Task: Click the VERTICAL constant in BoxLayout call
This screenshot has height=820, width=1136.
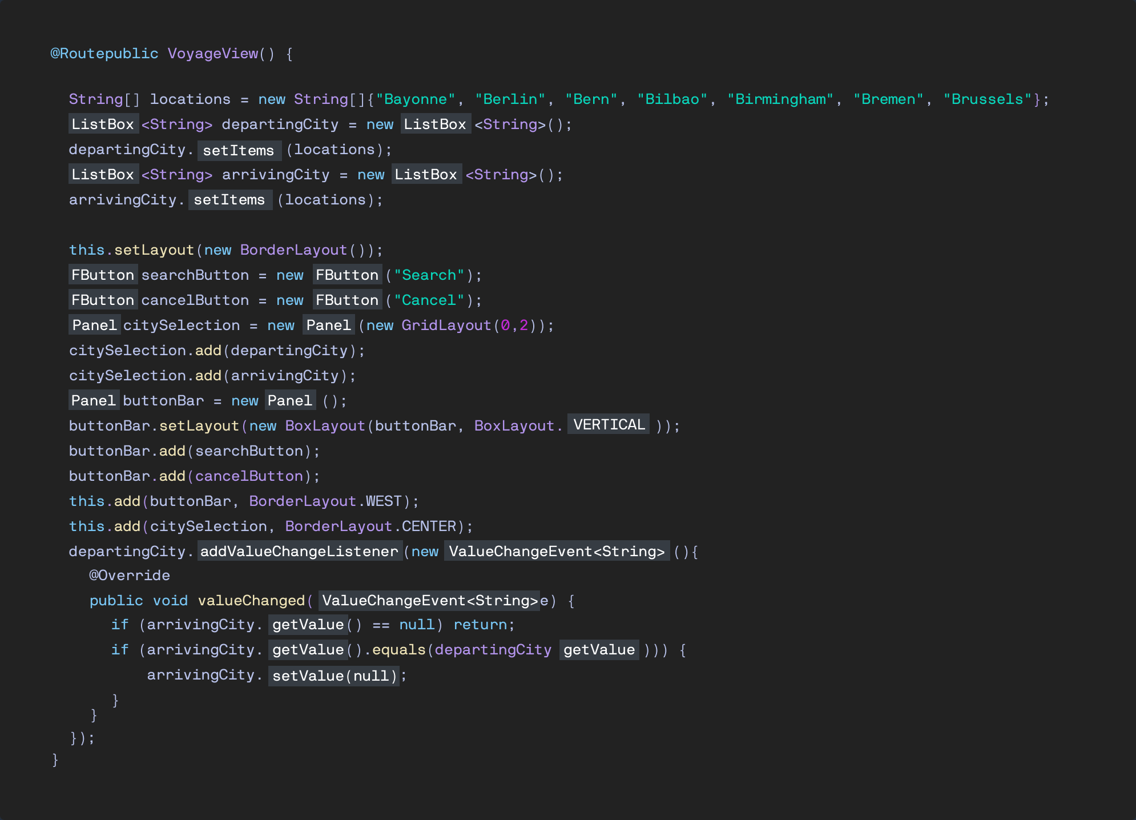Action: (609, 425)
